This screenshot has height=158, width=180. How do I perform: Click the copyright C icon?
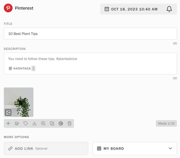61,124
